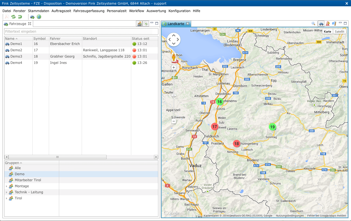Open the Datei menu
Image resolution: width=351 pixels, height=221 pixels.
pyautogui.click(x=7, y=11)
